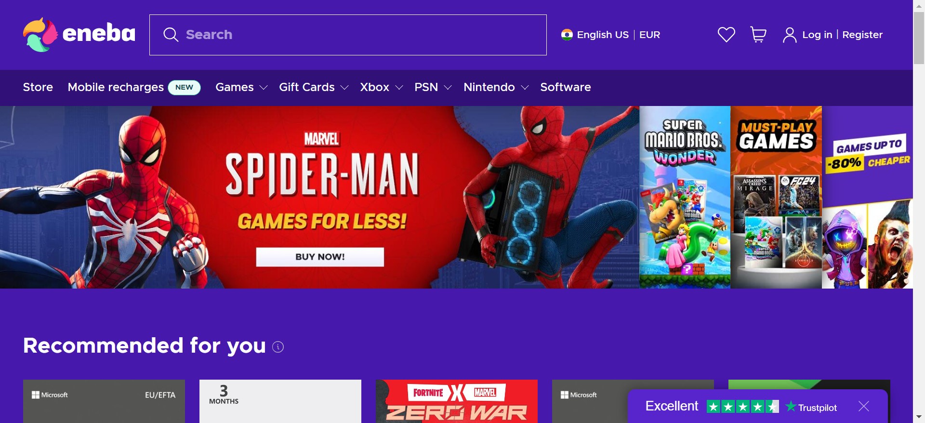The width and height of the screenshot is (925, 423).
Task: Click the info icon beside Recommended for you
Action: click(x=278, y=347)
